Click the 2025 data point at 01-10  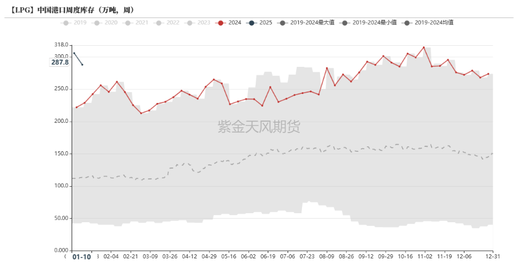[82, 64]
